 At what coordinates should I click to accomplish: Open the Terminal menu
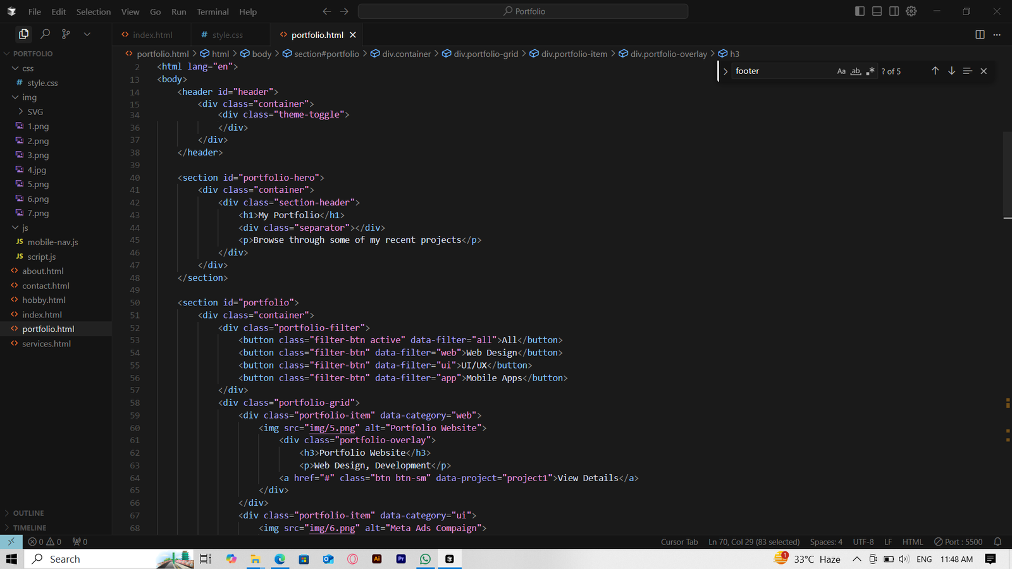pyautogui.click(x=213, y=11)
